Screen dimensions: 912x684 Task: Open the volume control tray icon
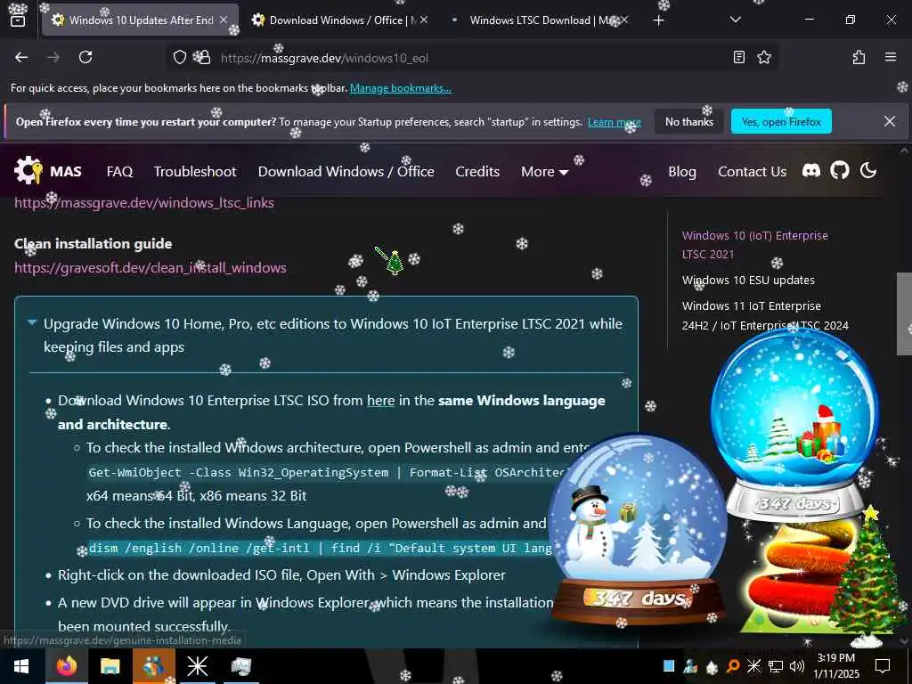click(797, 666)
